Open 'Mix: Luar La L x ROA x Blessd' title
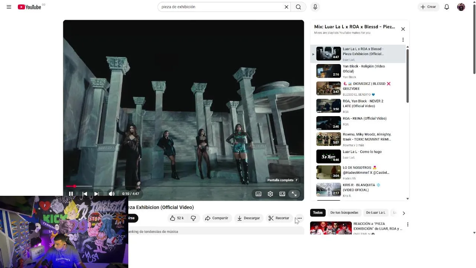 (354, 27)
